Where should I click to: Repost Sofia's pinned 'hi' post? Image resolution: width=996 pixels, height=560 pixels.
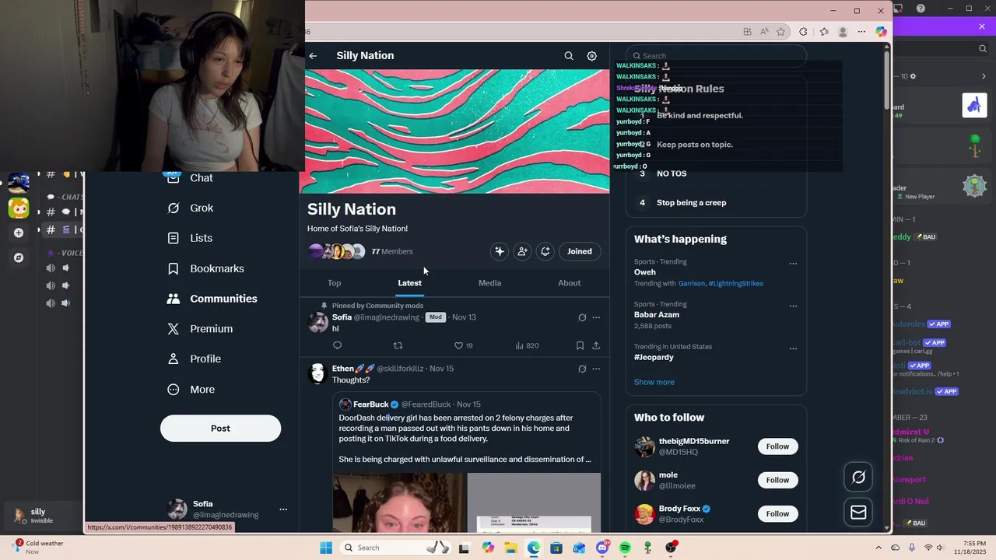click(x=398, y=345)
